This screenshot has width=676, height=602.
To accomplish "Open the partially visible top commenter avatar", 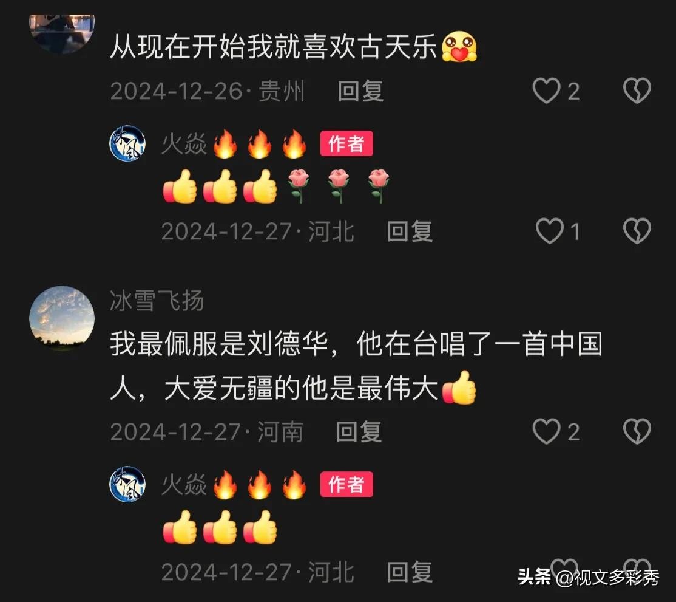I will 62,33.
